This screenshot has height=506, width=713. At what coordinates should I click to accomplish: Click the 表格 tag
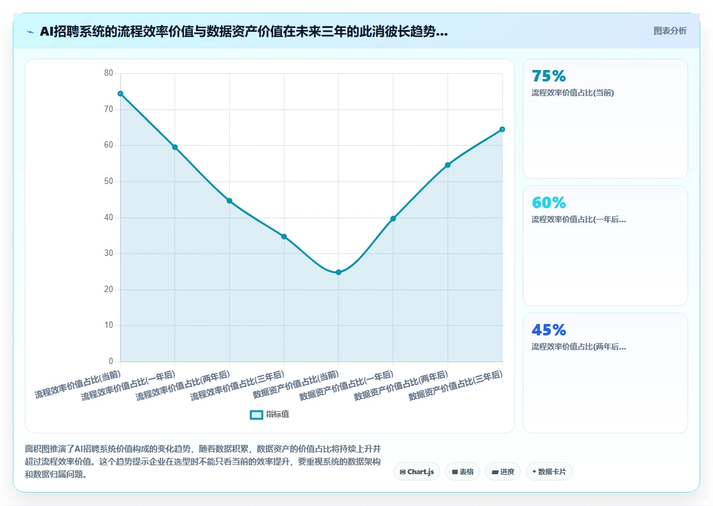coord(462,472)
